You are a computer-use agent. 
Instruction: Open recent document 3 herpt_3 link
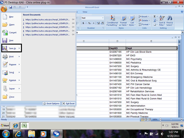[47, 27]
